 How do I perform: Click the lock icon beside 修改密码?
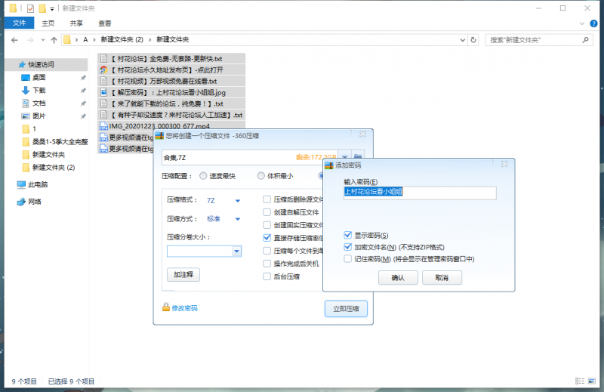(x=166, y=307)
